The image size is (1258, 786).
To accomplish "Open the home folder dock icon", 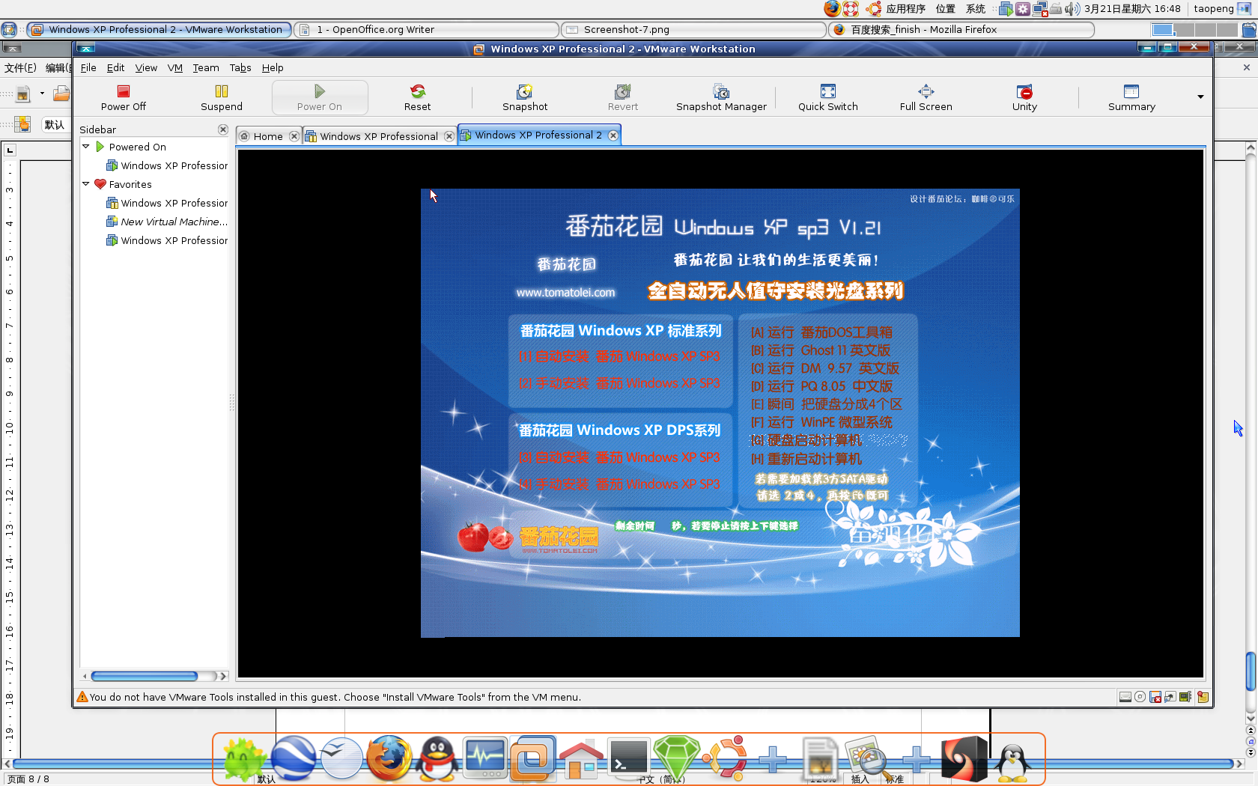I will pyautogui.click(x=581, y=759).
